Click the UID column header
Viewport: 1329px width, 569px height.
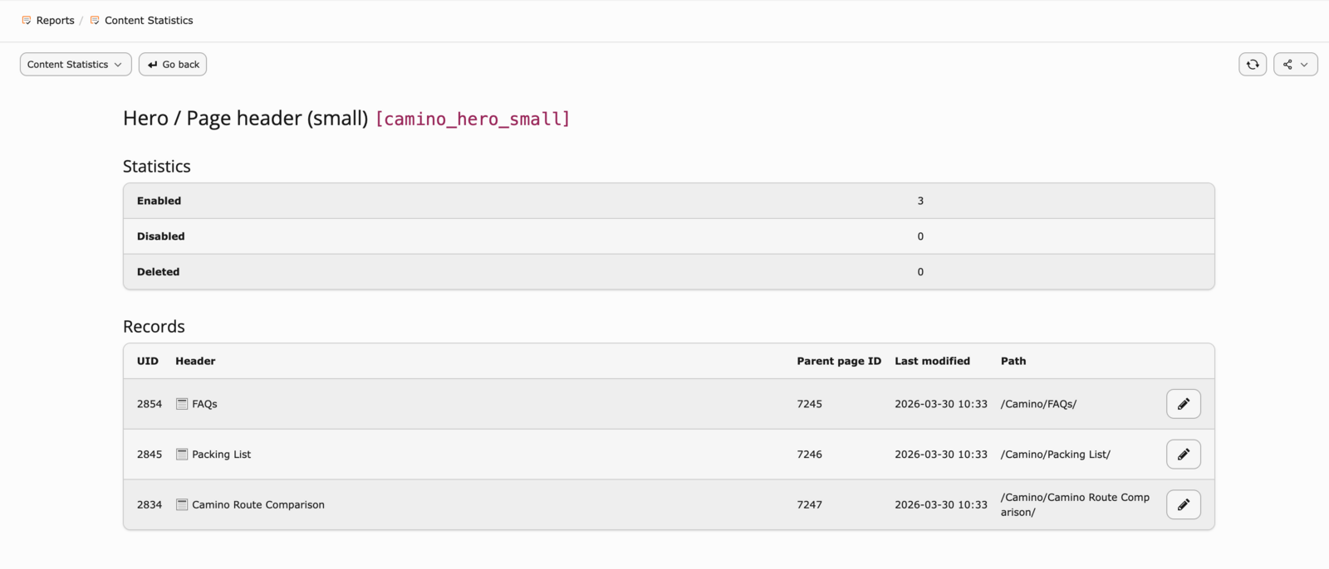(x=148, y=362)
